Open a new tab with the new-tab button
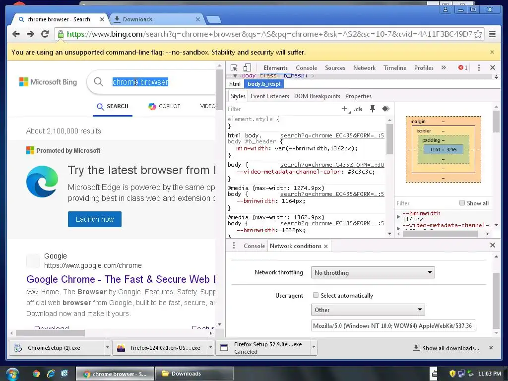 click(x=214, y=19)
